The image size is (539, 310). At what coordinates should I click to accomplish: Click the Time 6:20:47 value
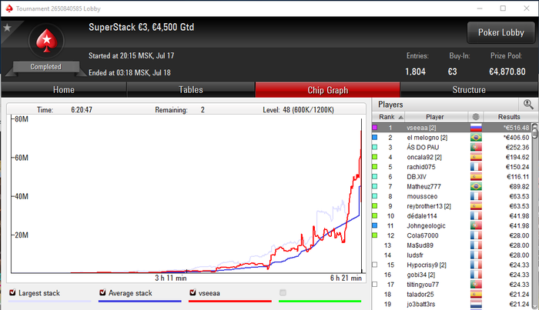82,110
